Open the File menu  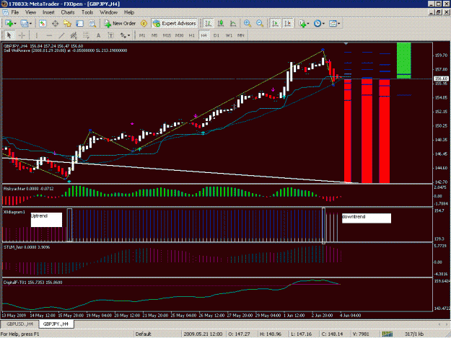click(x=15, y=12)
